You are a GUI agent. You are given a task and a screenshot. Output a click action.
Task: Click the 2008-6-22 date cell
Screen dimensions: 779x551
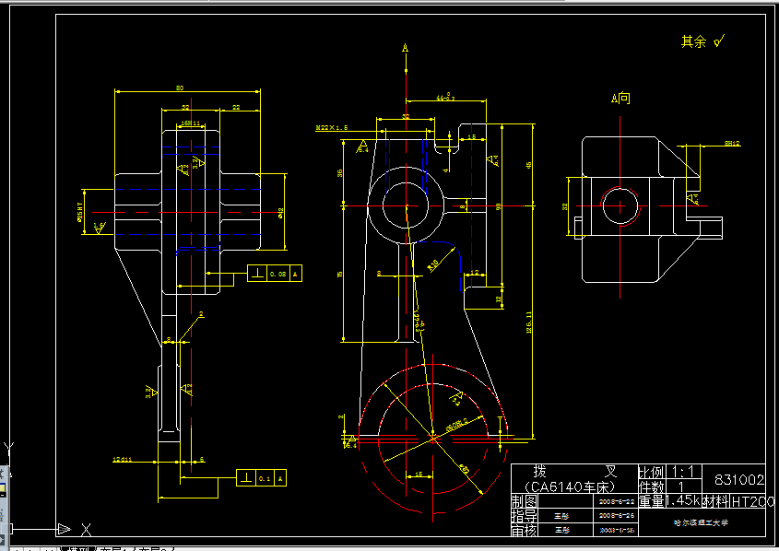tap(616, 502)
